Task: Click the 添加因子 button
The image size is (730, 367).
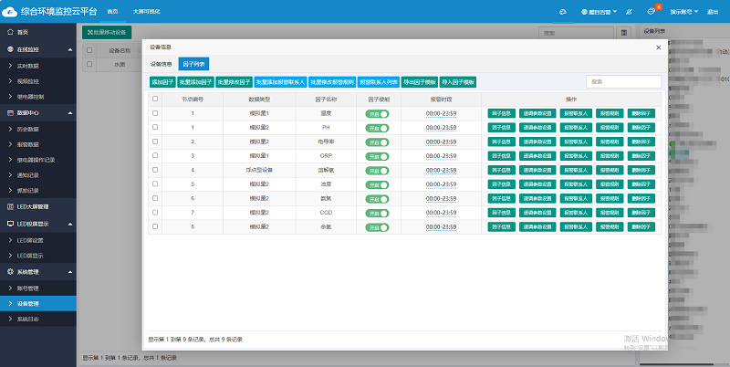Action: click(164, 81)
